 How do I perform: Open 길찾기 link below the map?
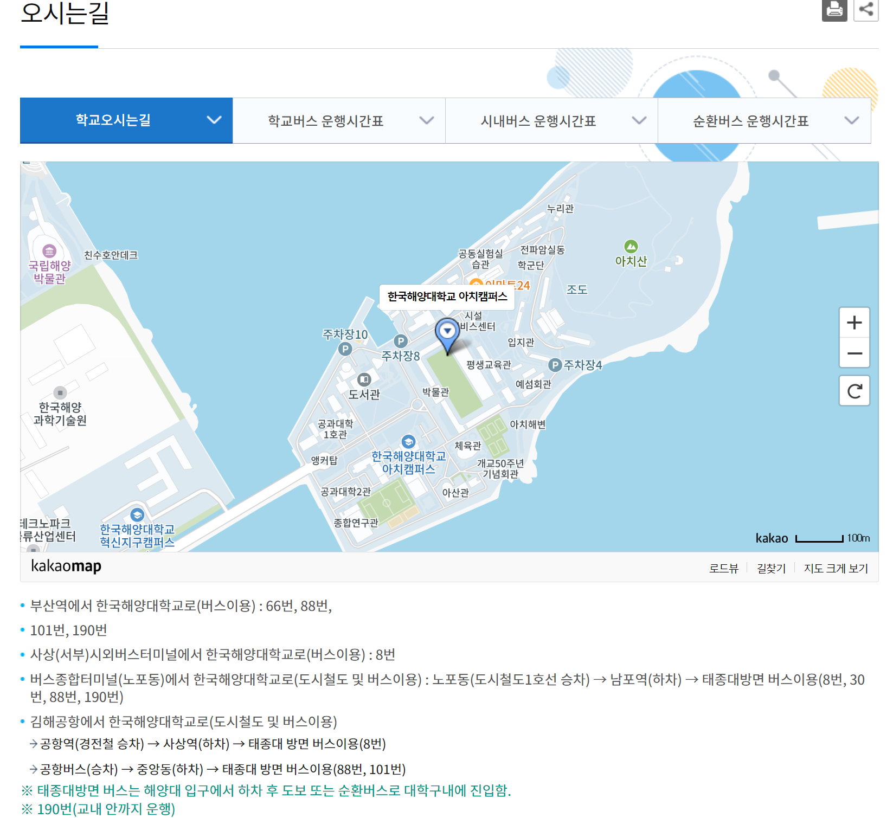click(x=771, y=568)
